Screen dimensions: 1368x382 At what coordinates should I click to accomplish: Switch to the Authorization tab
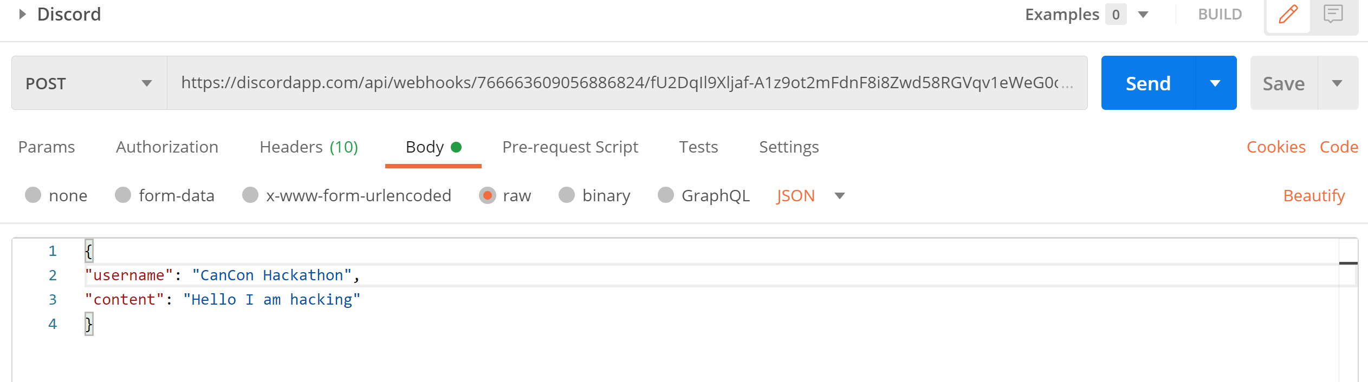coord(167,147)
